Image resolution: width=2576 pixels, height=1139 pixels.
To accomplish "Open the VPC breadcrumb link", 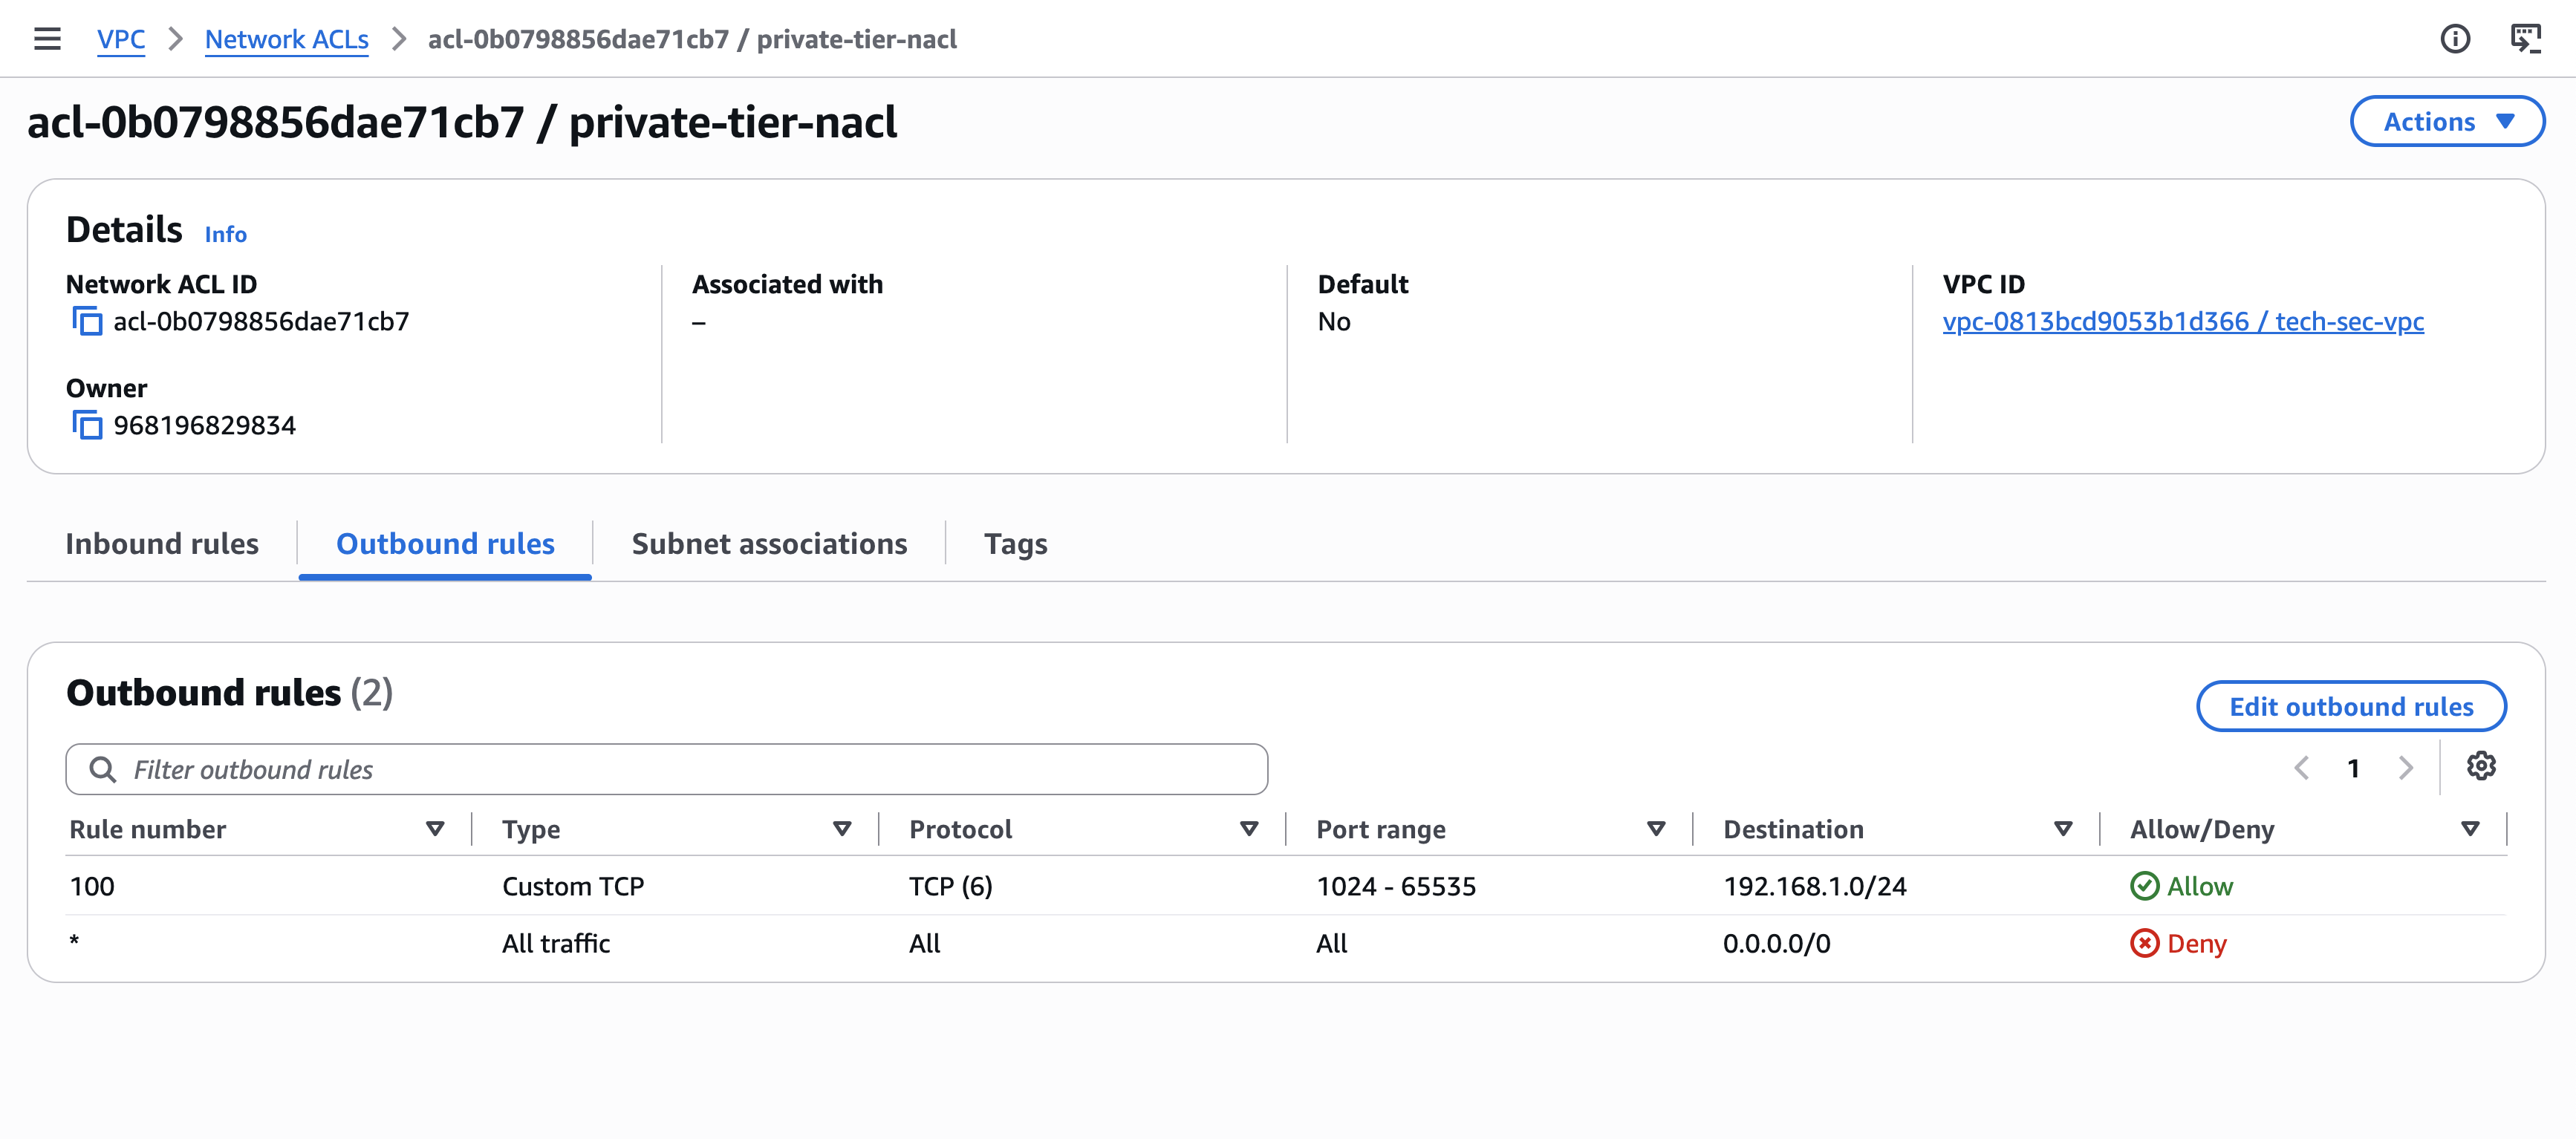I will pyautogui.click(x=121, y=39).
